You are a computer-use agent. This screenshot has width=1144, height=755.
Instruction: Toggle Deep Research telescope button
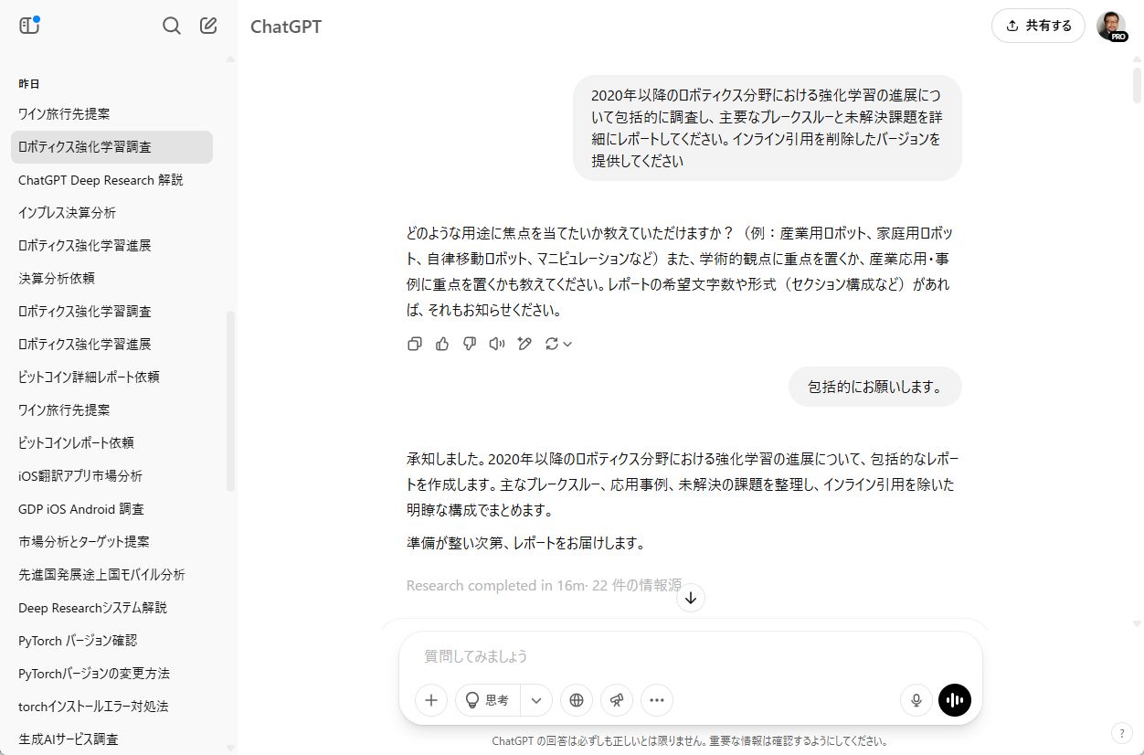pyautogui.click(x=617, y=700)
